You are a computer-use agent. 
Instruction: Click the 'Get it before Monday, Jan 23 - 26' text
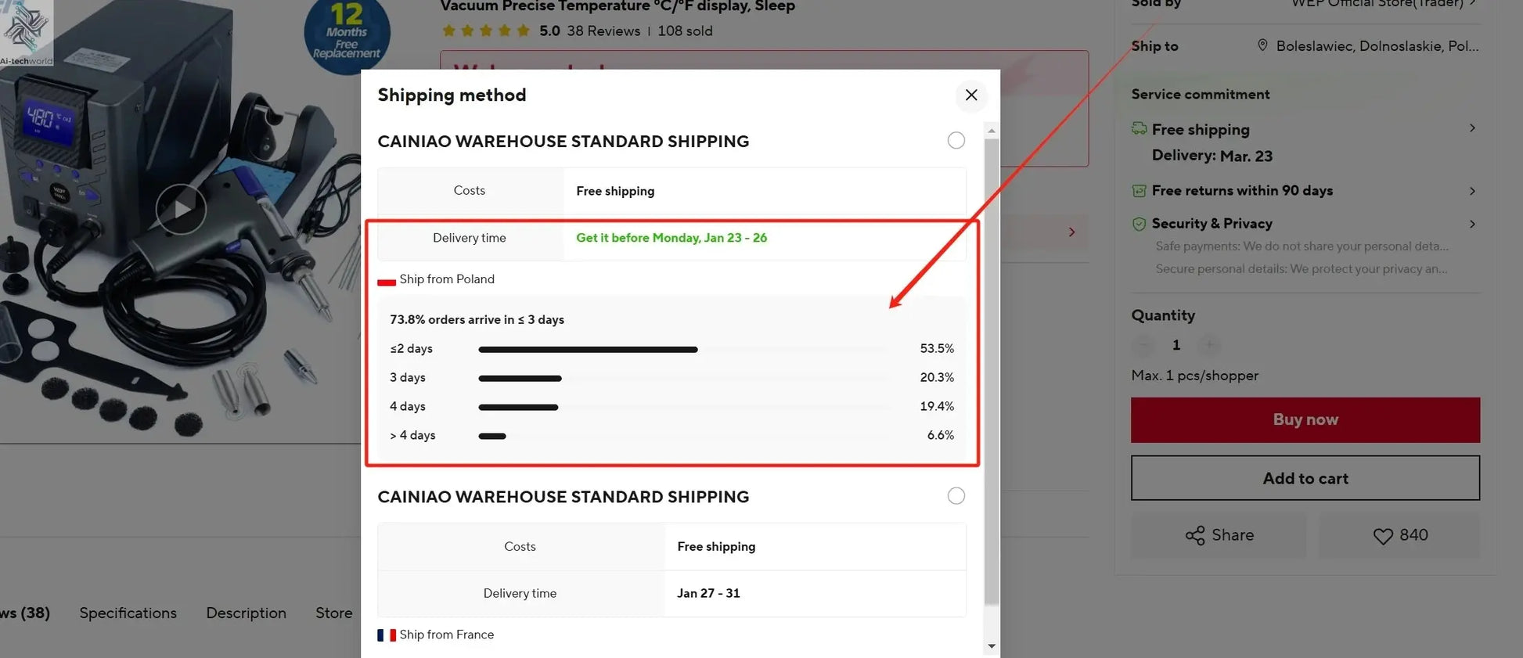[x=671, y=238]
